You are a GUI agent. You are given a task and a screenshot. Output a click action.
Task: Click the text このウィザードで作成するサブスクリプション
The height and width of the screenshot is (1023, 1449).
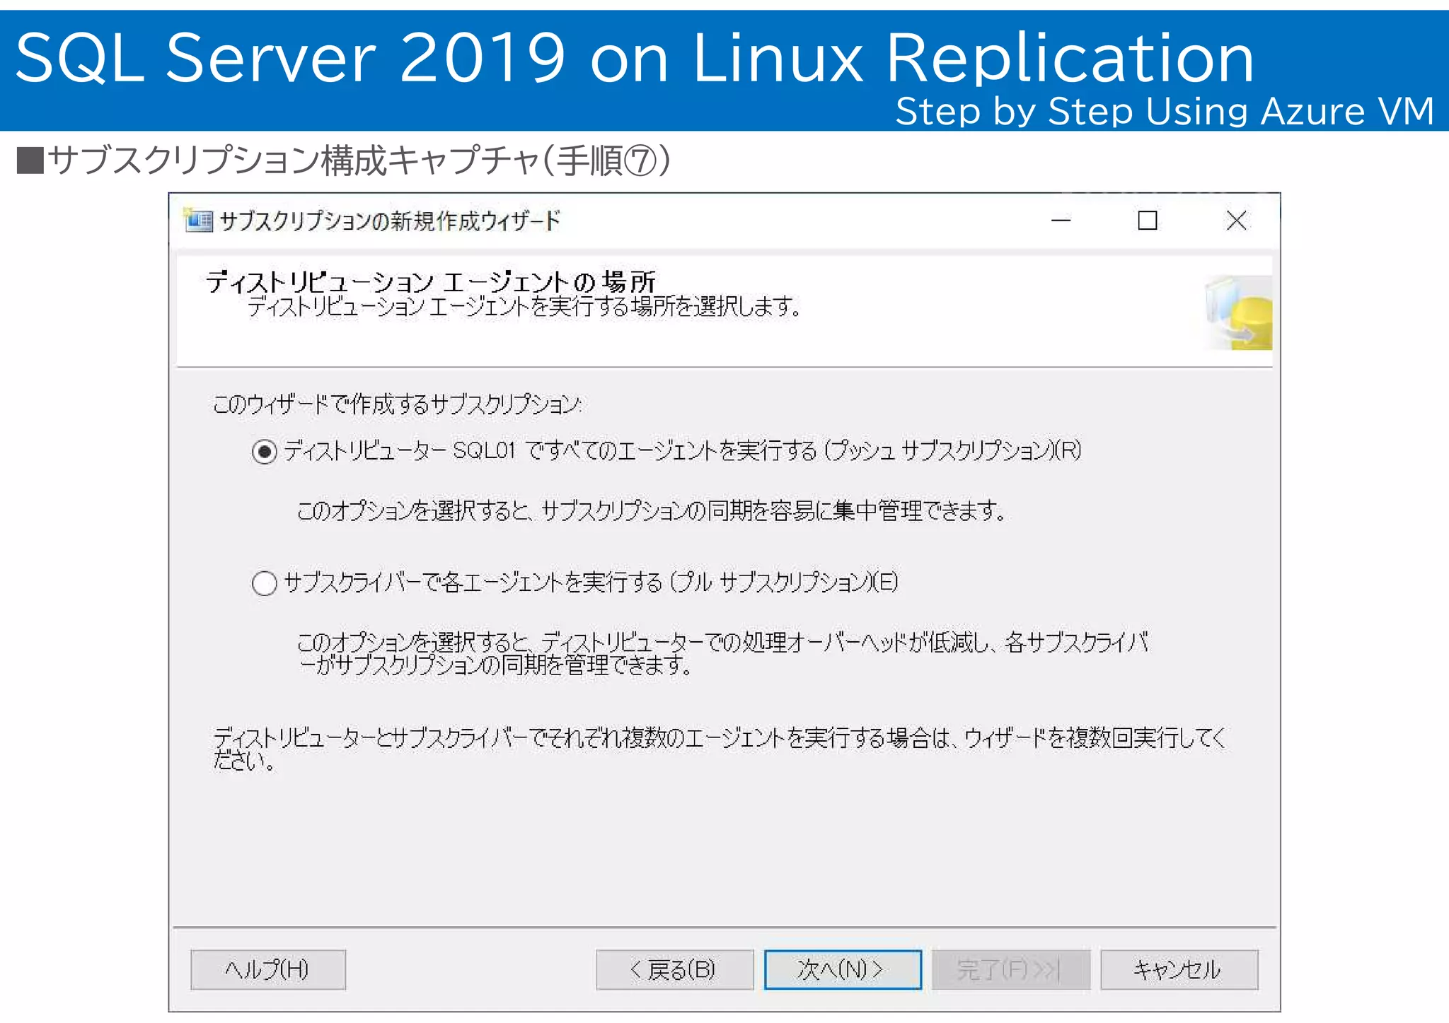pos(398,404)
